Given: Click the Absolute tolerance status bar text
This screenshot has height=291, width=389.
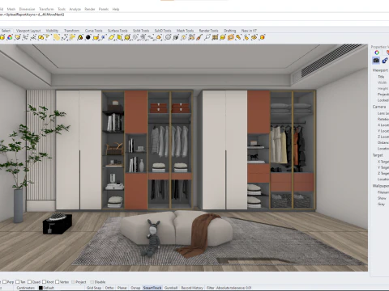Looking at the screenshot, I should (233, 288).
